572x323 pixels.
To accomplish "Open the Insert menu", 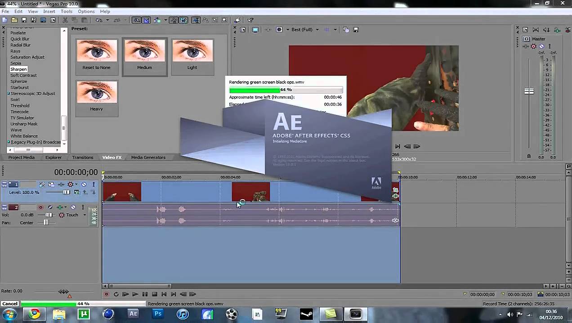I will (49, 11).
